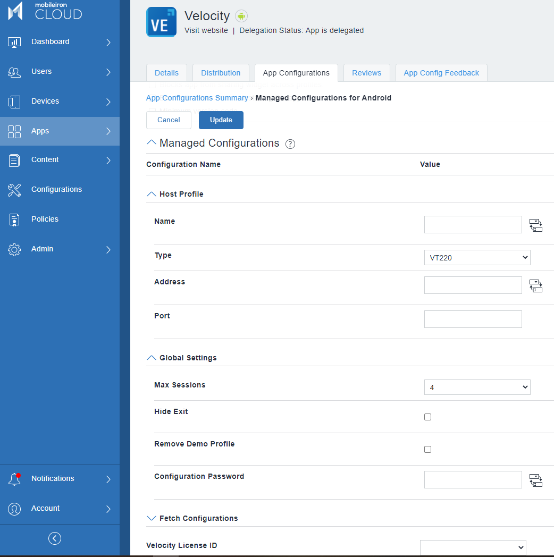Click the Update button
This screenshot has width=554, height=557.
point(221,120)
